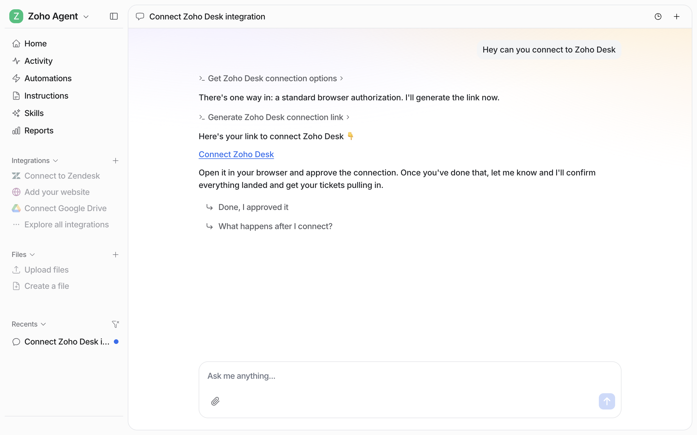Click the Recents filter icon
Viewport: 697px width, 435px height.
[x=116, y=324]
